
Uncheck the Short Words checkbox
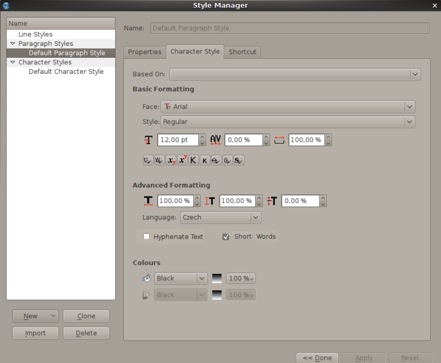tap(226, 237)
